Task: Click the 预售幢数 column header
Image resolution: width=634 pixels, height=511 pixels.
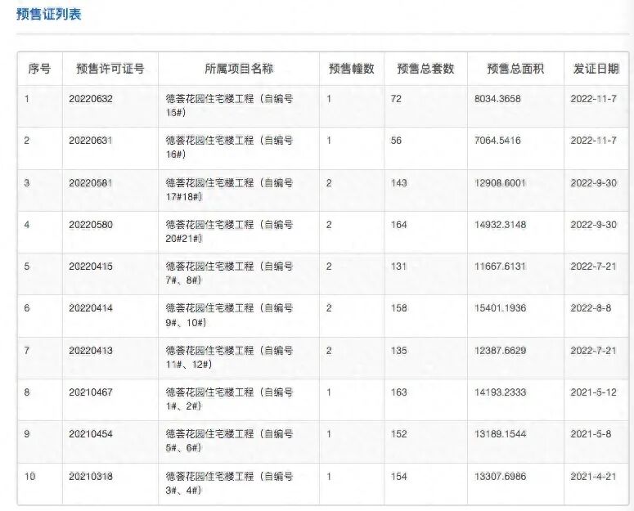Action: [352, 69]
